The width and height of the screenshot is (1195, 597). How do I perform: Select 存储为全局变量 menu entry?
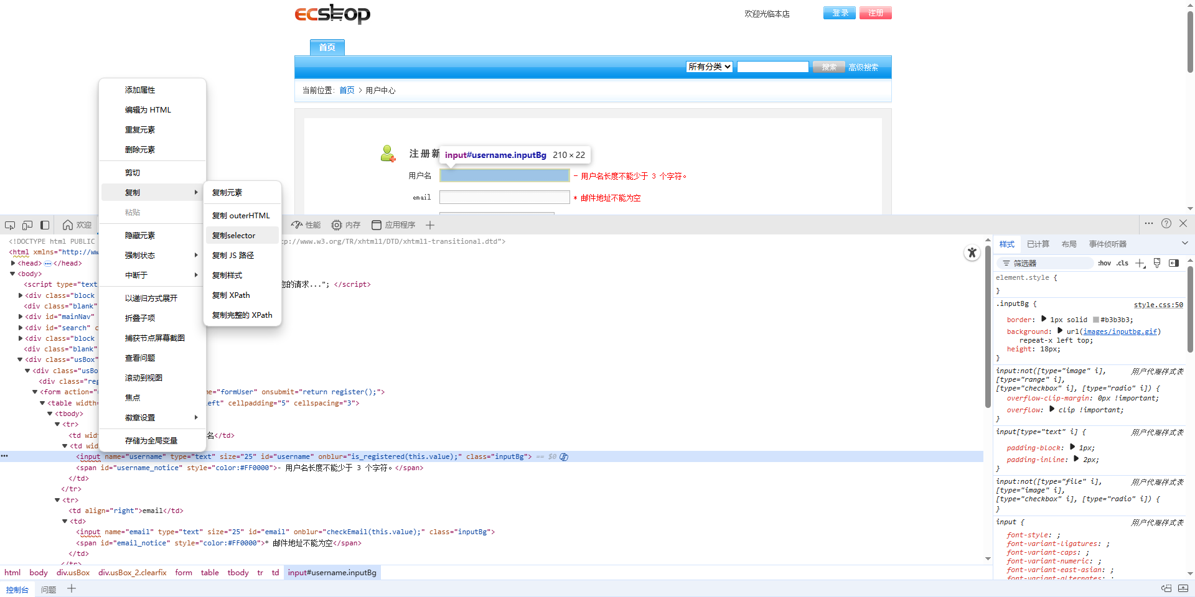[x=152, y=440]
